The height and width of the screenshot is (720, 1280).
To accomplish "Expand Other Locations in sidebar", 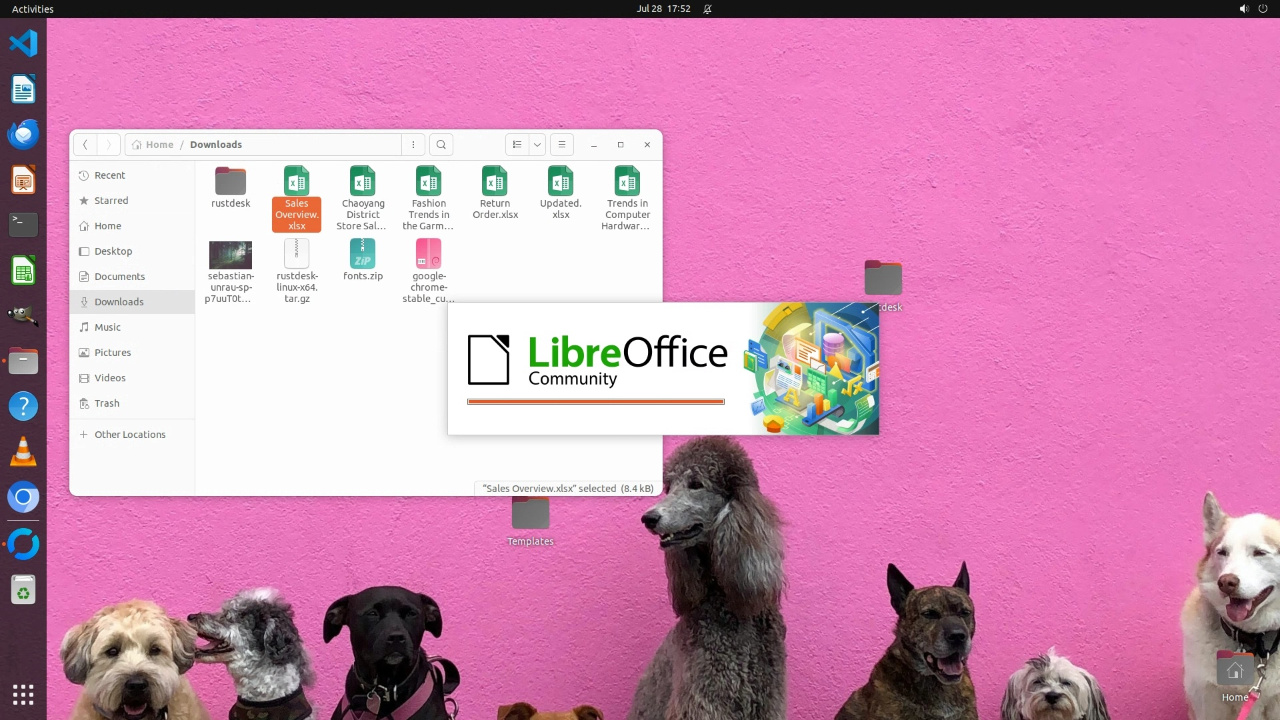I will 129,435.
